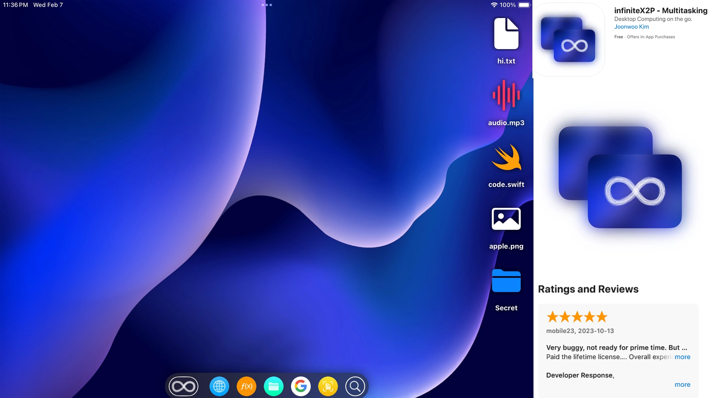Image resolution: width=708 pixels, height=398 pixels.
Task: Click the 'Ratings and Reviews' heading
Action: 588,289
